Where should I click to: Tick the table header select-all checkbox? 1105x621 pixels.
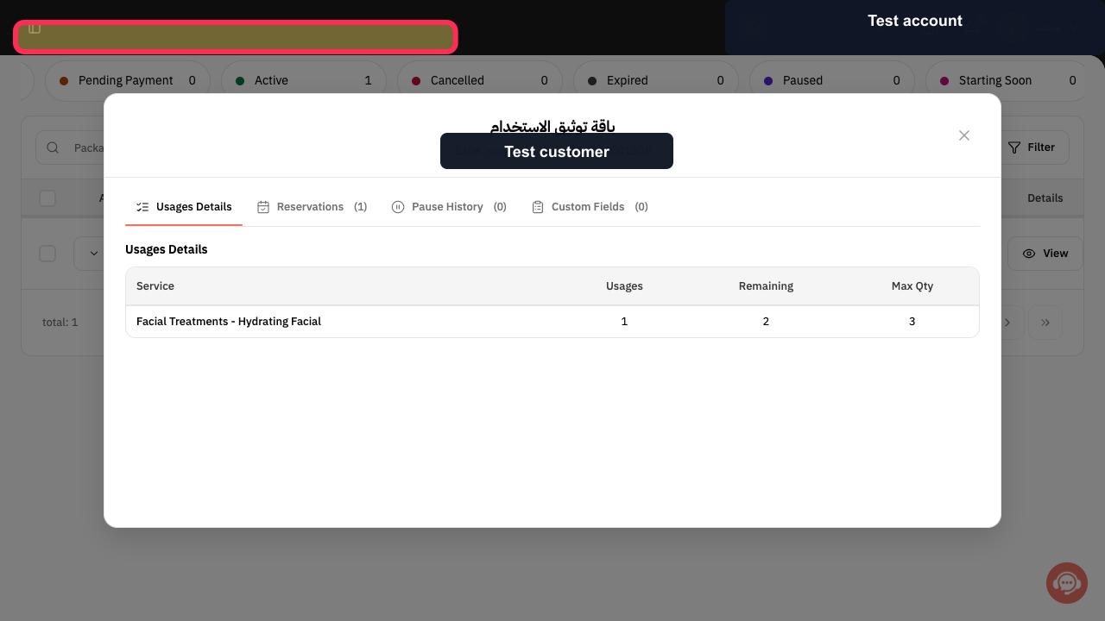(47, 198)
